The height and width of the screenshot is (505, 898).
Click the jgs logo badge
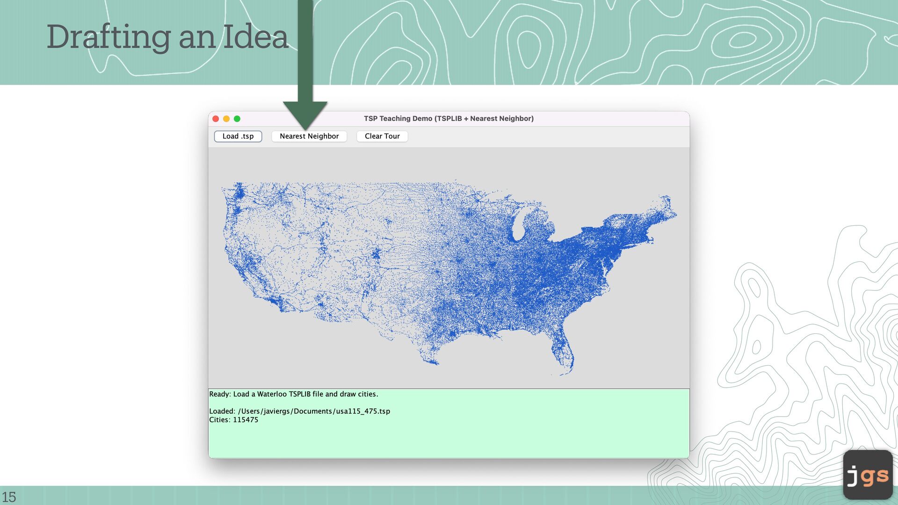coord(868,475)
